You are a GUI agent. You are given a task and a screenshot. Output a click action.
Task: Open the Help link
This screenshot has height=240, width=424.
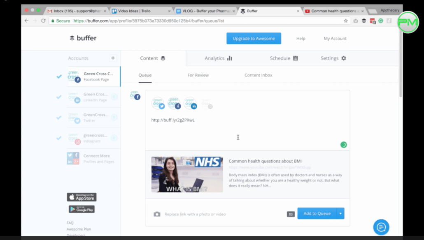[x=301, y=39]
